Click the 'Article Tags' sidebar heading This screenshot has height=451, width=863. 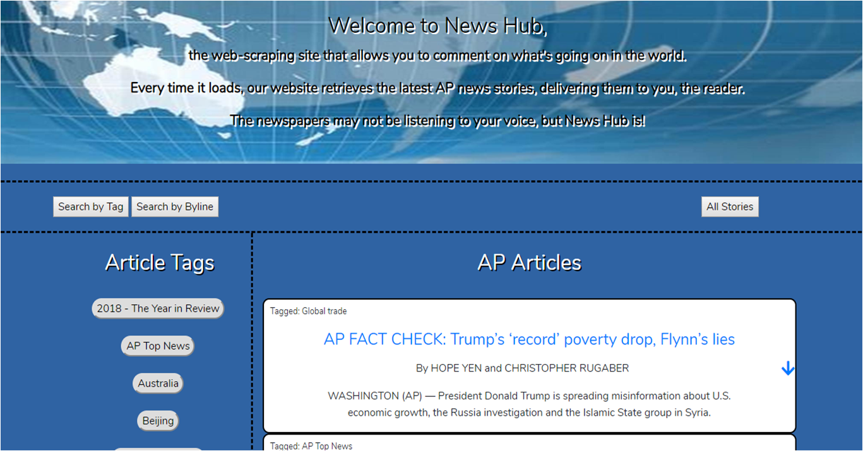point(160,262)
